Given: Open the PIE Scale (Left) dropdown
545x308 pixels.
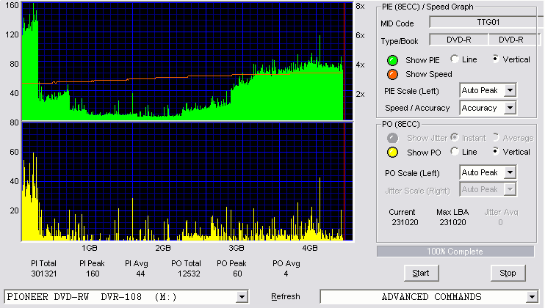Looking at the screenshot, I should [510, 90].
